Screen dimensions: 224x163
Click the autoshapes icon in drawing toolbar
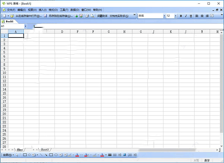click(34, 155)
